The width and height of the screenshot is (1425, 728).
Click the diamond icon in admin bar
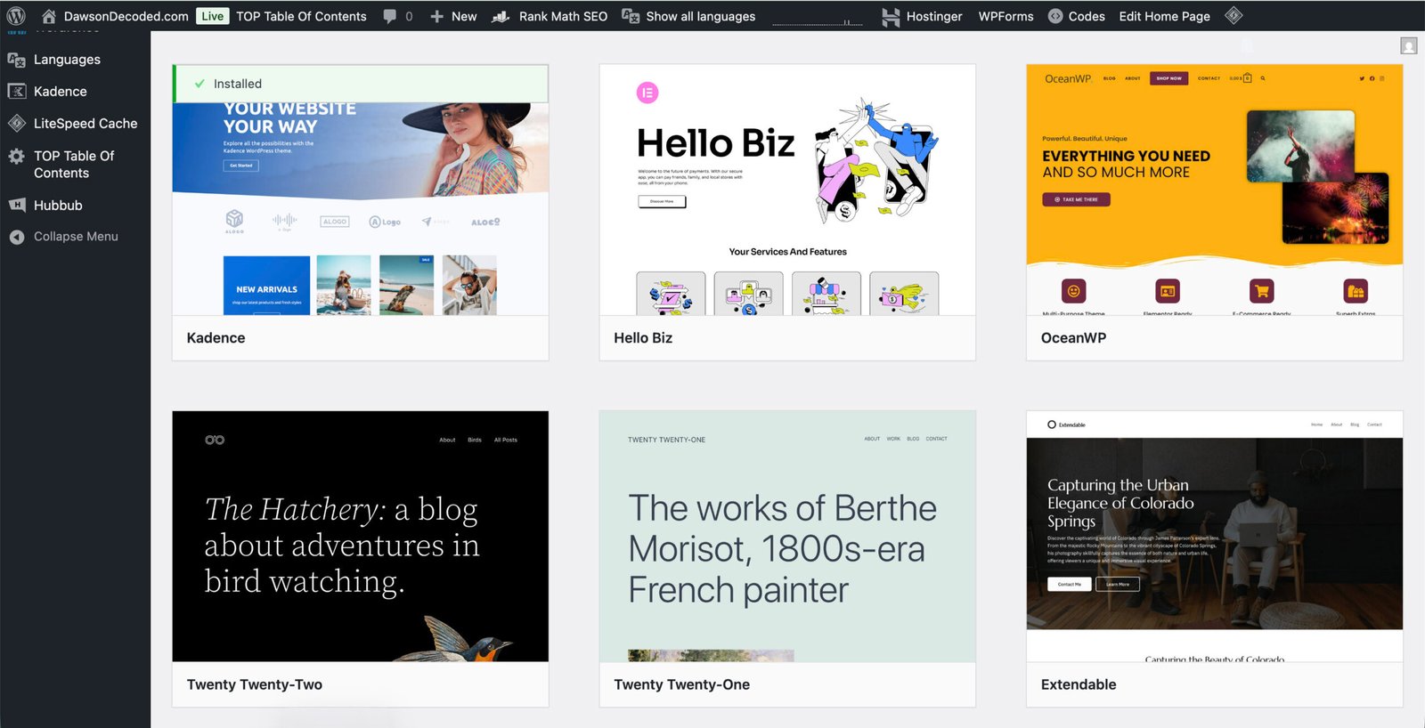tap(1234, 15)
